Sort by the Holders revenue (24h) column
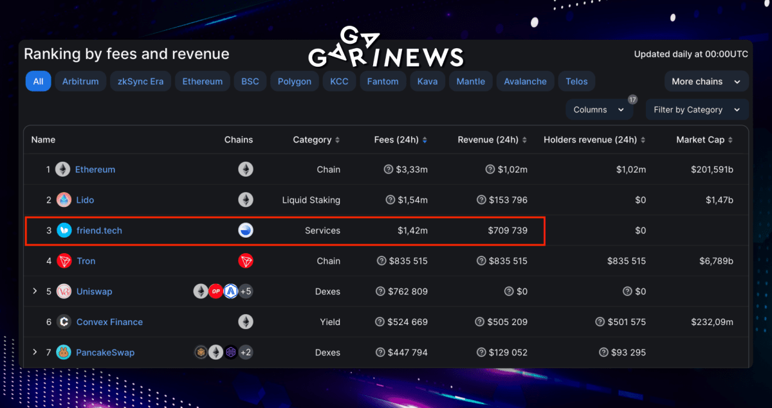Viewport: 772px width, 408px height. (594, 139)
